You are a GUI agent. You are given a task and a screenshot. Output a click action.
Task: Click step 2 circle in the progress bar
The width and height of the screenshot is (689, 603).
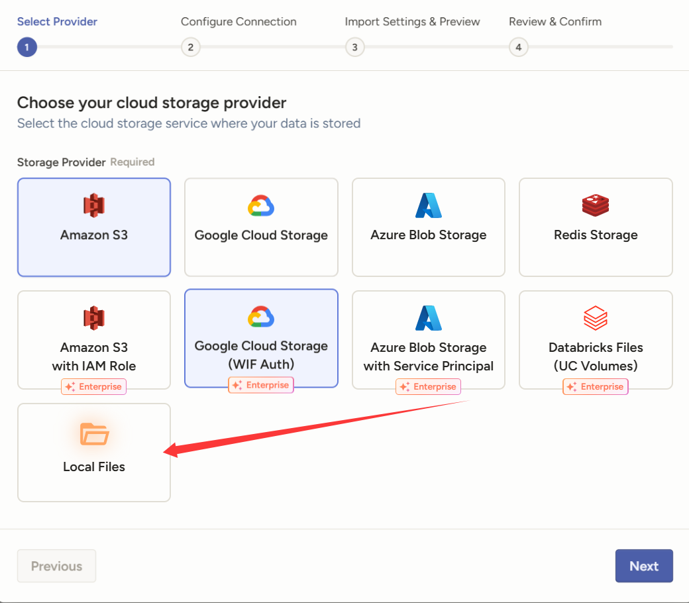pos(191,47)
